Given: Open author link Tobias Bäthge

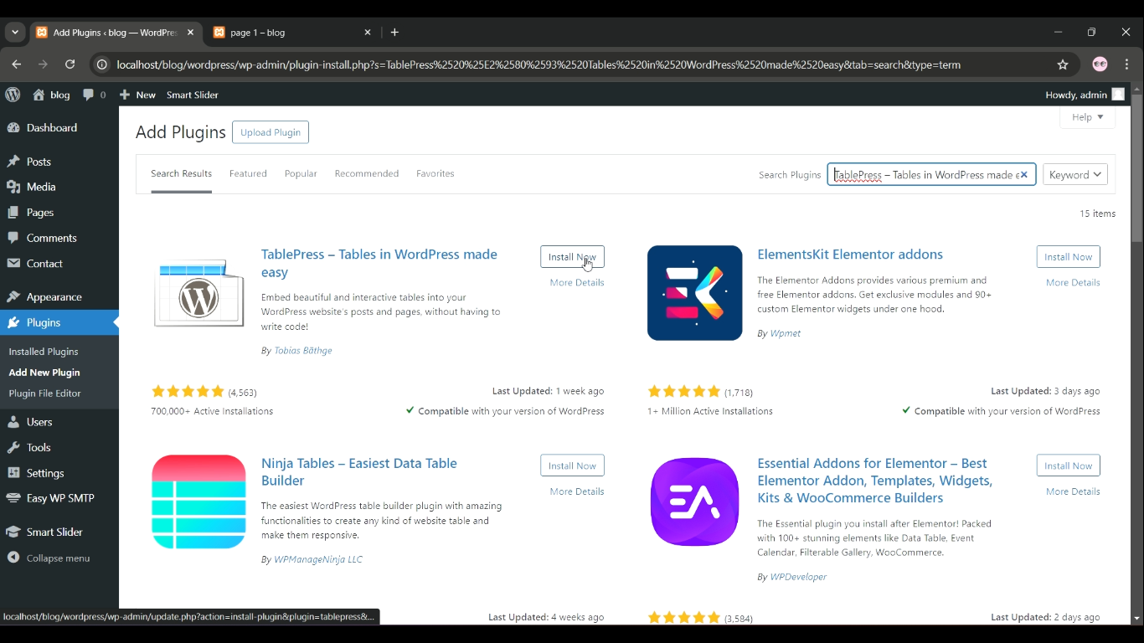Looking at the screenshot, I should 303,351.
